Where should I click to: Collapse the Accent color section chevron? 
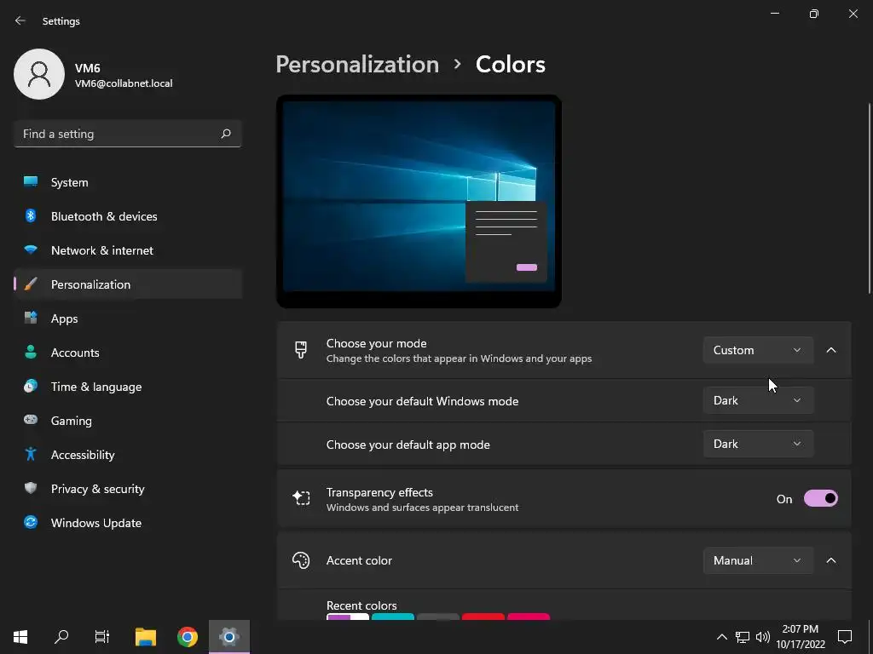click(831, 560)
